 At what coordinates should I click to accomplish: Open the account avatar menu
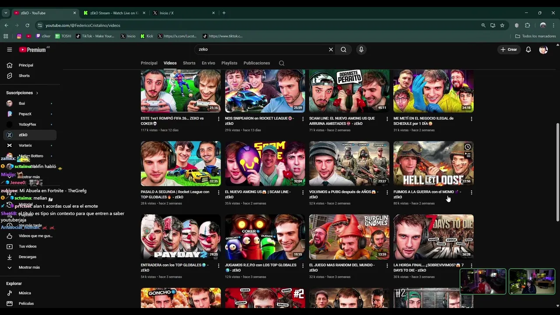pos(543,49)
